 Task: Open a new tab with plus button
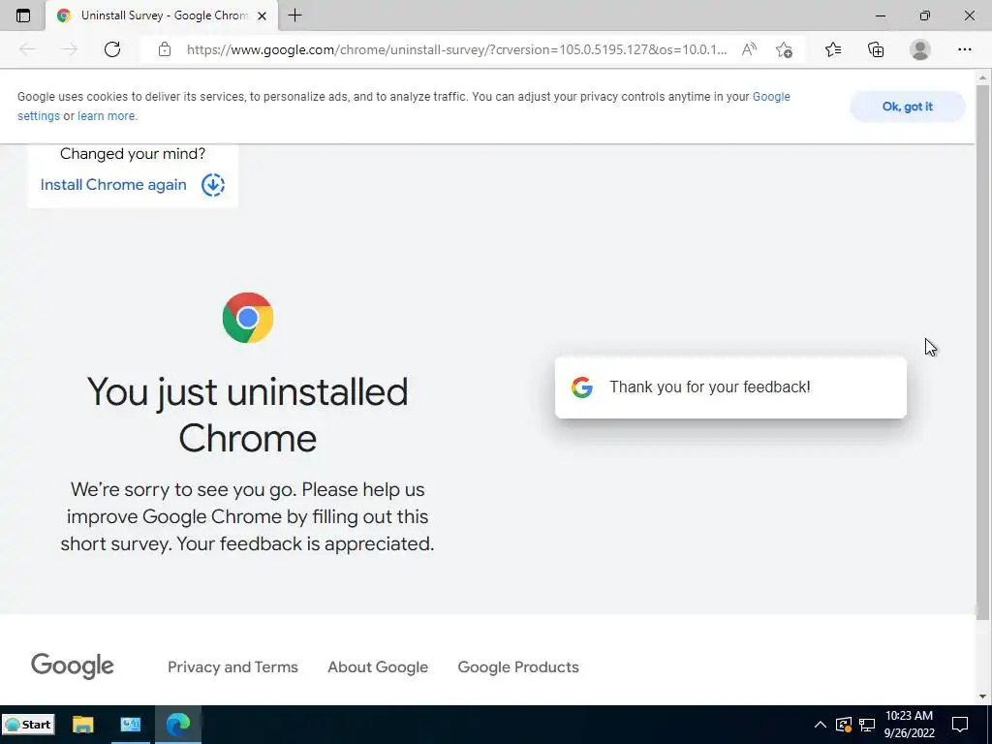coord(294,15)
